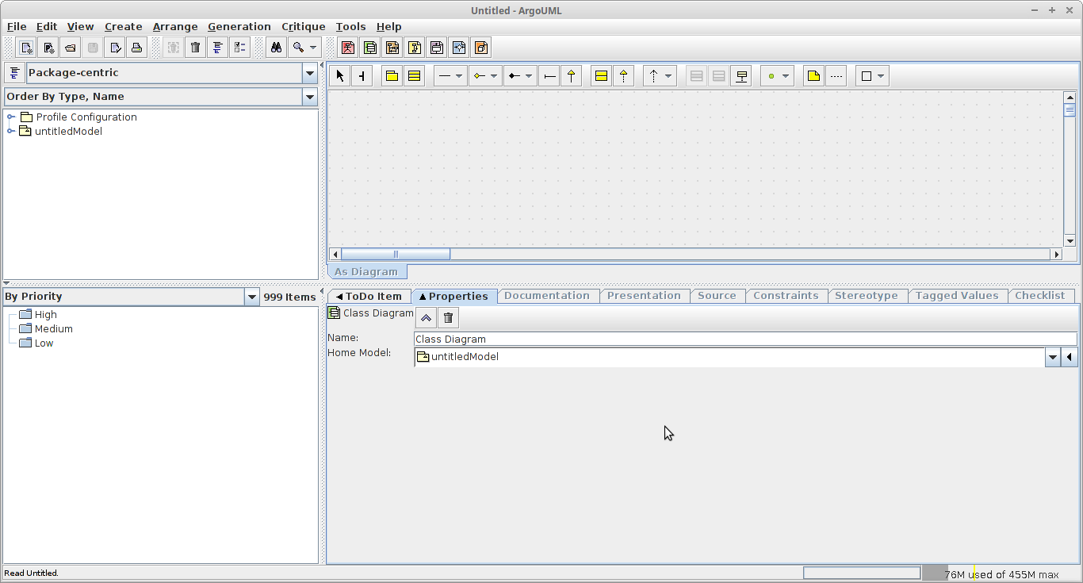The width and height of the screenshot is (1083, 583).
Task: Select the Generalization arrow tool
Action: point(572,76)
